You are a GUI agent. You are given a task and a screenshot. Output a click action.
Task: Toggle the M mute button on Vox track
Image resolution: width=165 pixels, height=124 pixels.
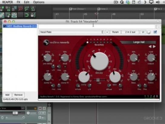point(40,108)
